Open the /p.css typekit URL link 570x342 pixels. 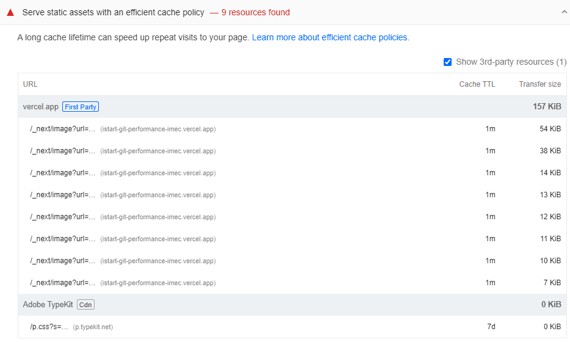49,327
